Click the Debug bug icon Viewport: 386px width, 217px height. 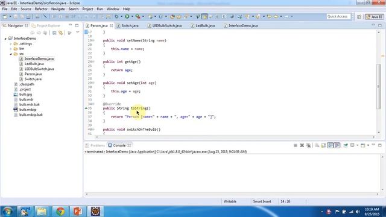116,16
